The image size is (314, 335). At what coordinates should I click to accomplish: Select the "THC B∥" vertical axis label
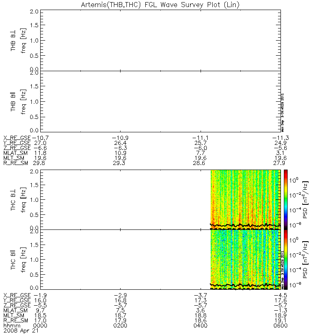click(13, 260)
